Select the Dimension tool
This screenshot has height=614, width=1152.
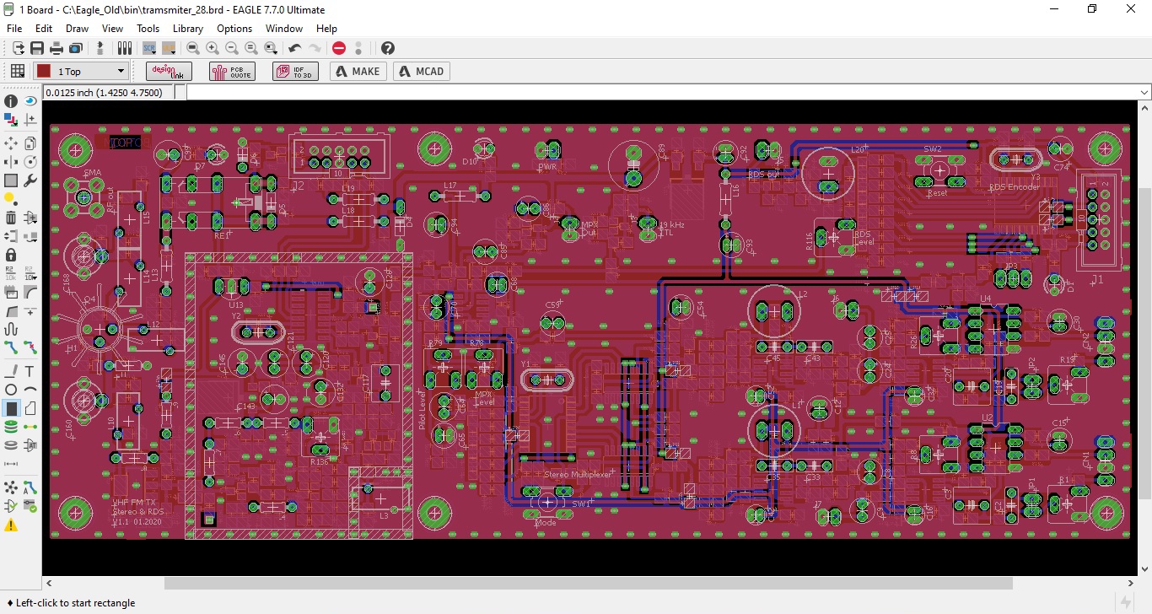point(11,464)
